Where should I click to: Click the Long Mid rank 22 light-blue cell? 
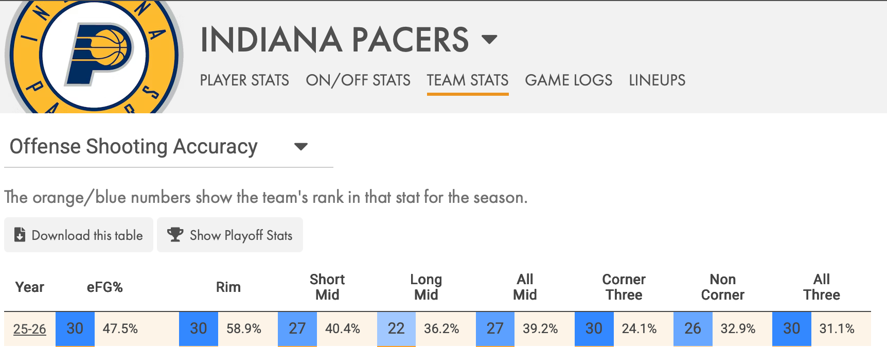click(x=396, y=328)
